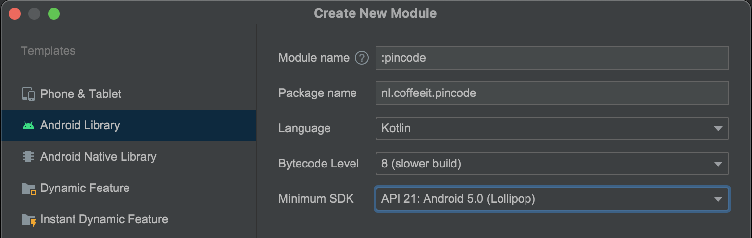Open the Module name help question mark
Screen dimensions: 752x238
pos(362,58)
